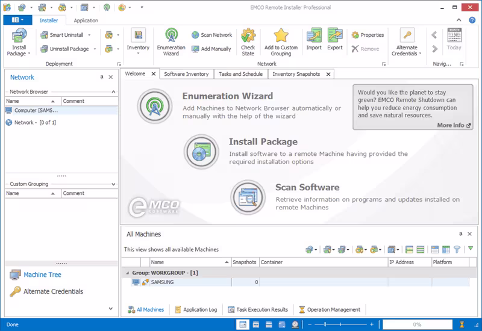Open the Smart Uninstall dropdown arrow

coord(89,35)
